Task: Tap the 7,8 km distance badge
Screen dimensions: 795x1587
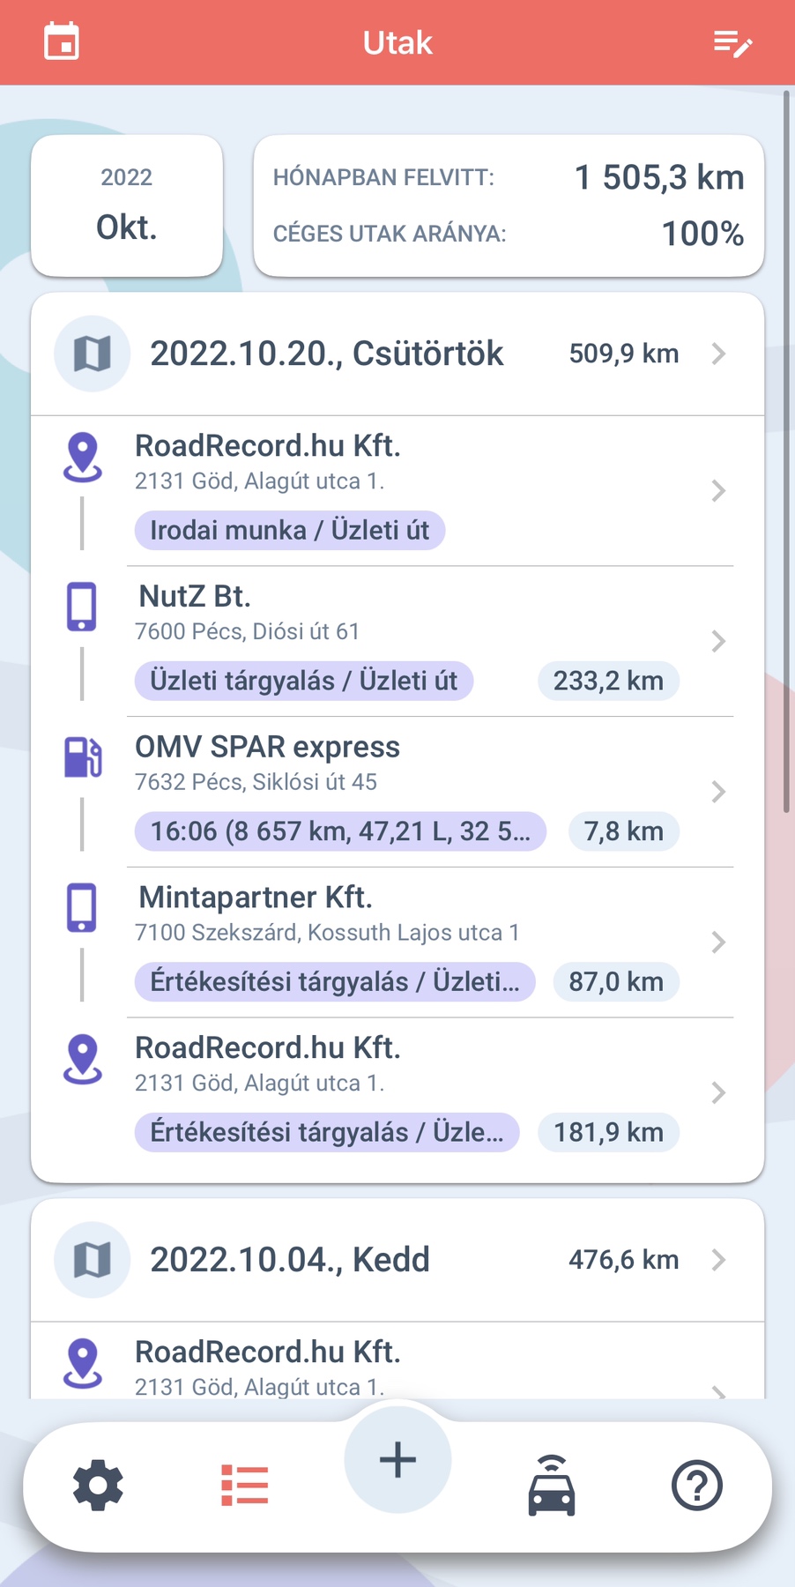Action: tap(624, 831)
